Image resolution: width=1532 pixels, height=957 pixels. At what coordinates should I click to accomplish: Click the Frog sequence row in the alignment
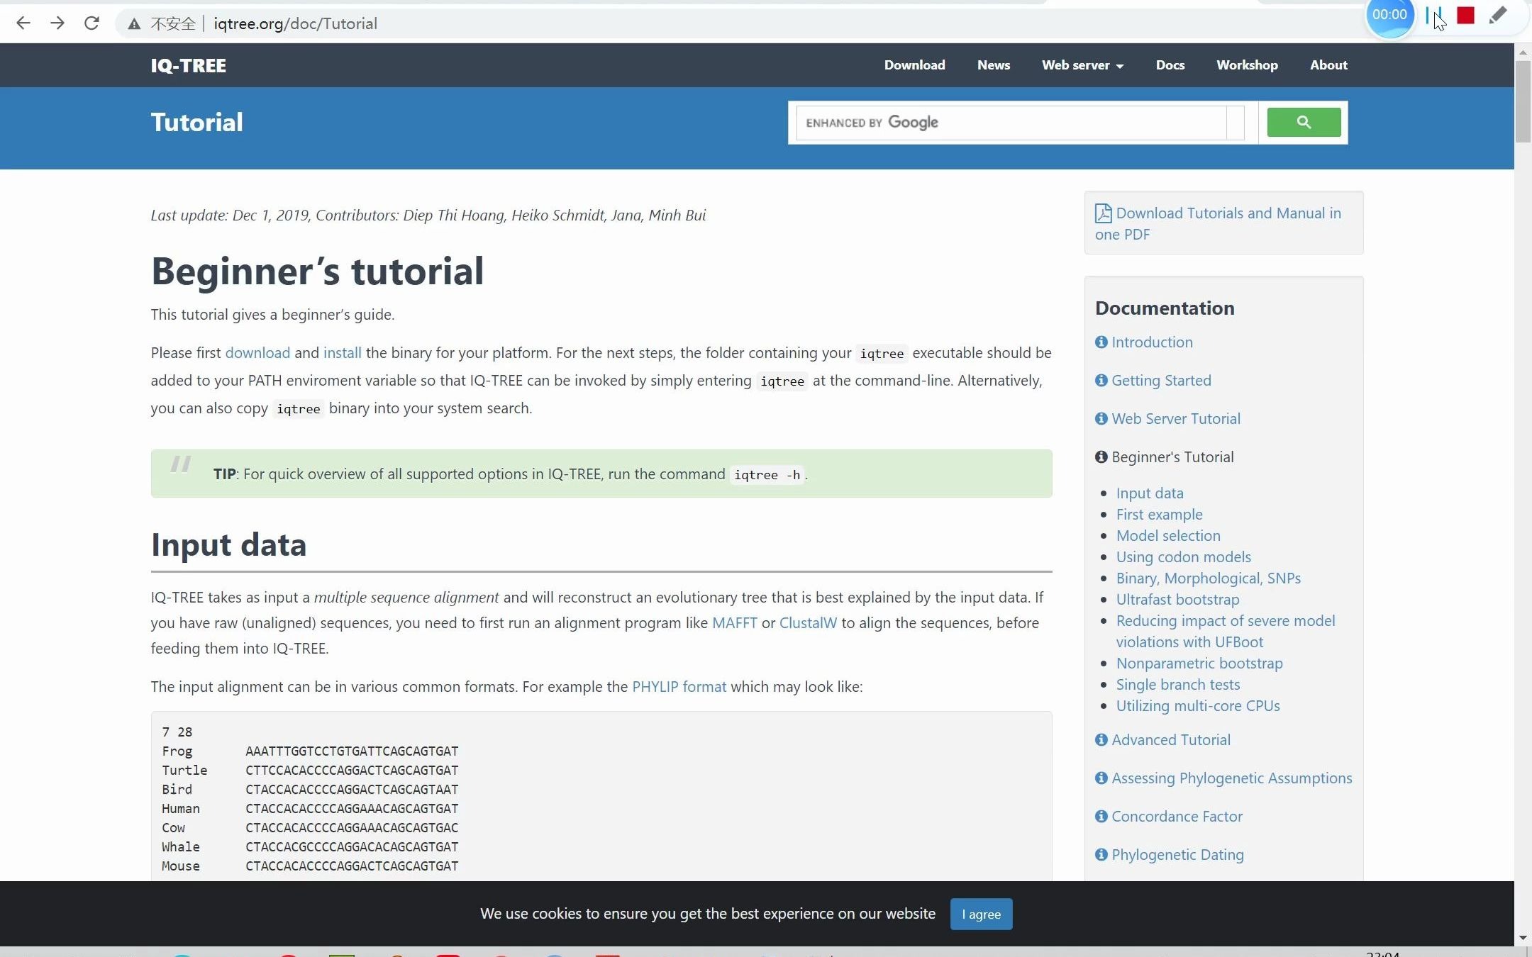click(310, 751)
